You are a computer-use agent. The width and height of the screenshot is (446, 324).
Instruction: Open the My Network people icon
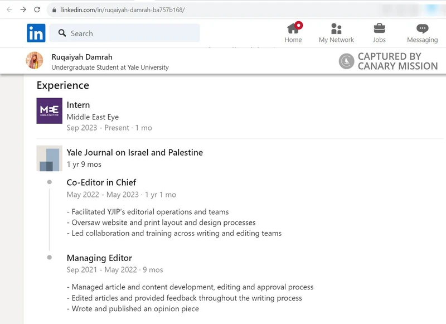[336, 28]
